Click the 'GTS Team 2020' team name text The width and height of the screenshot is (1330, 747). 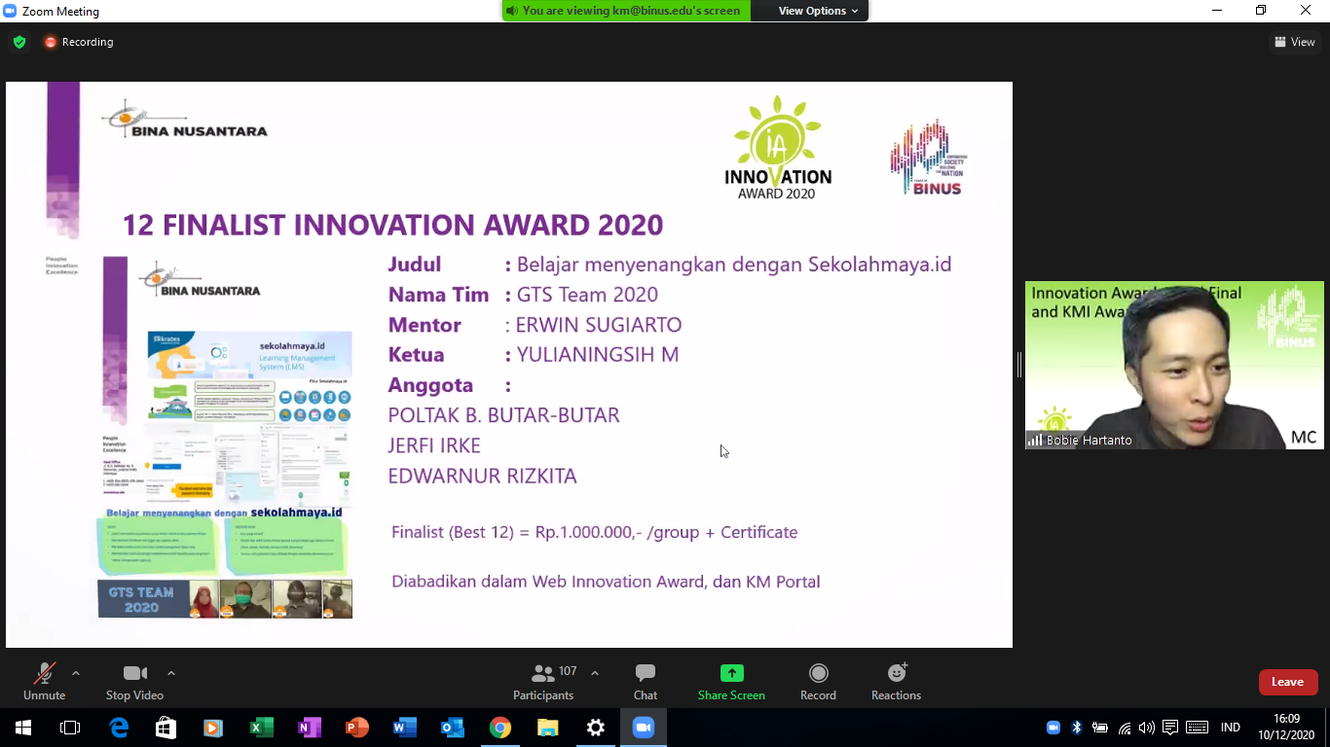click(587, 295)
